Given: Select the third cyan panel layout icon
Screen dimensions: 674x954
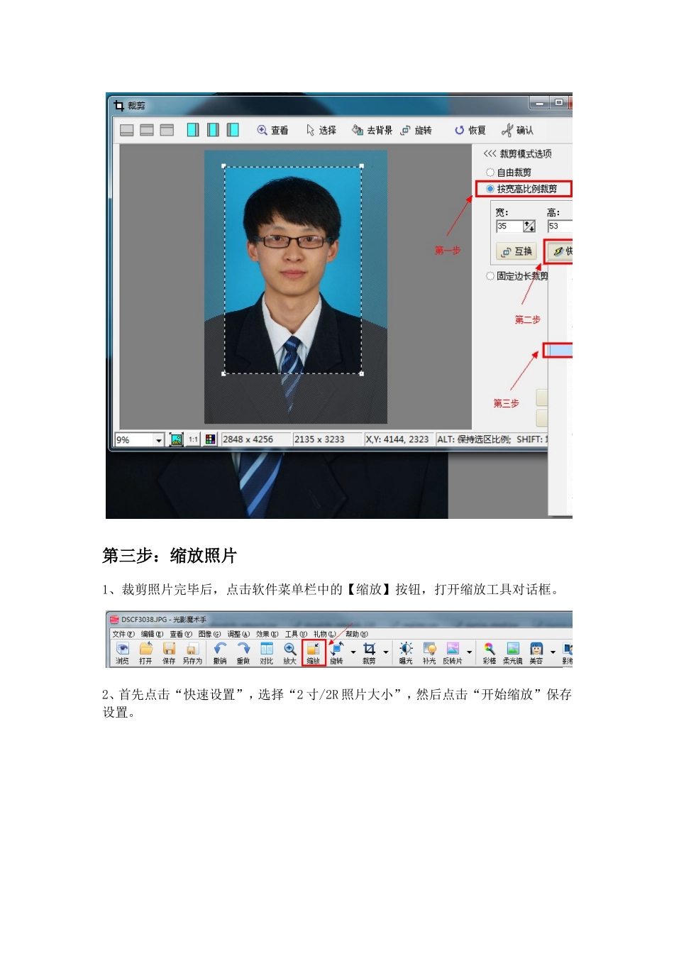Looking at the screenshot, I should click(233, 130).
